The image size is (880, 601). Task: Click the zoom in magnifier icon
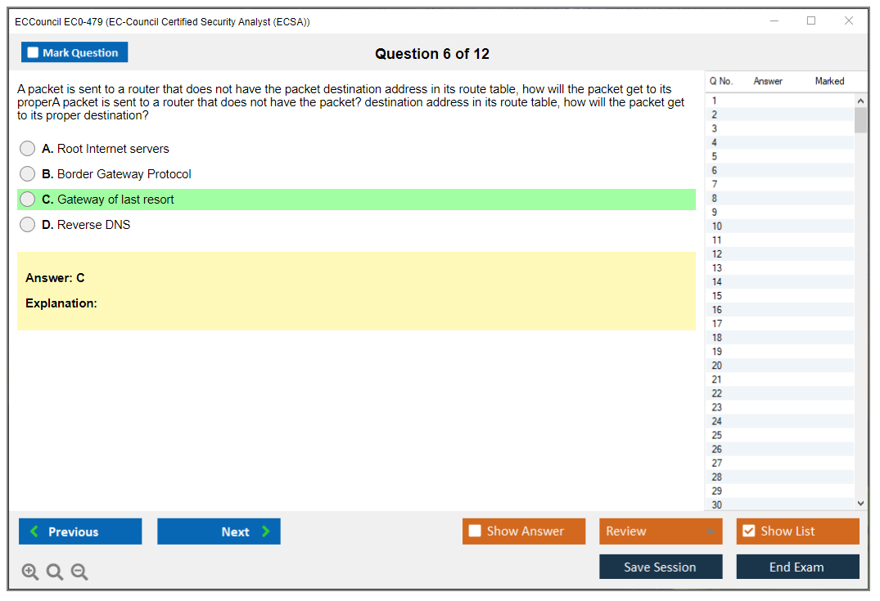click(x=30, y=572)
